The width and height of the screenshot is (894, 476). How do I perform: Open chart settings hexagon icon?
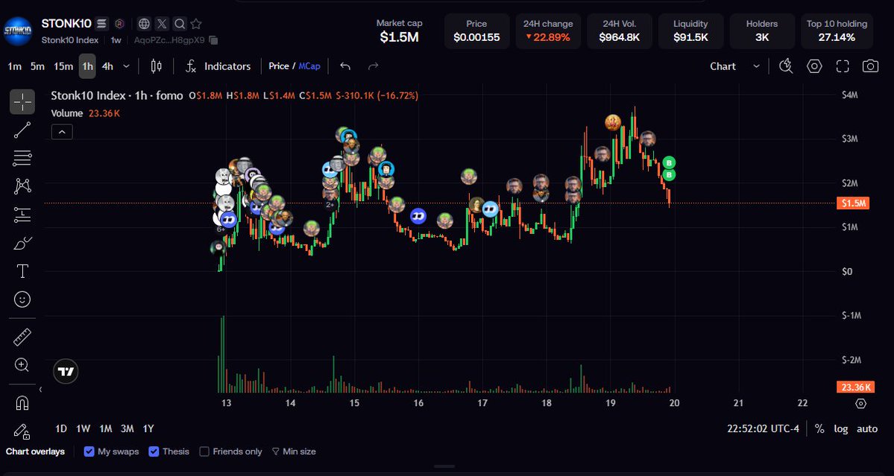(x=814, y=66)
